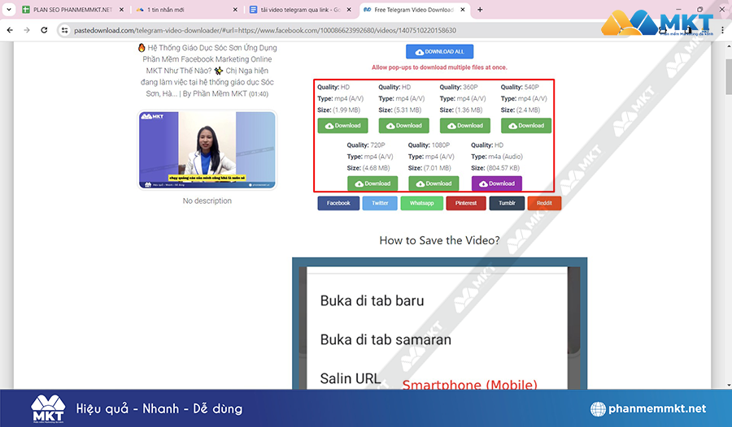
Task: Share via the Twitter button
Action: 380,203
